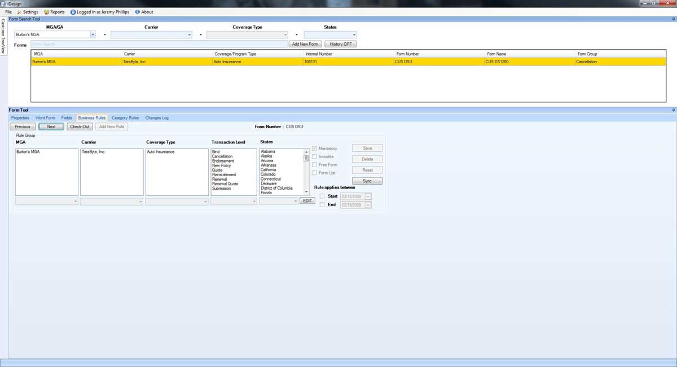Select Reinstatement in Transaction Level list
This screenshot has width=677, height=367.
click(x=225, y=174)
